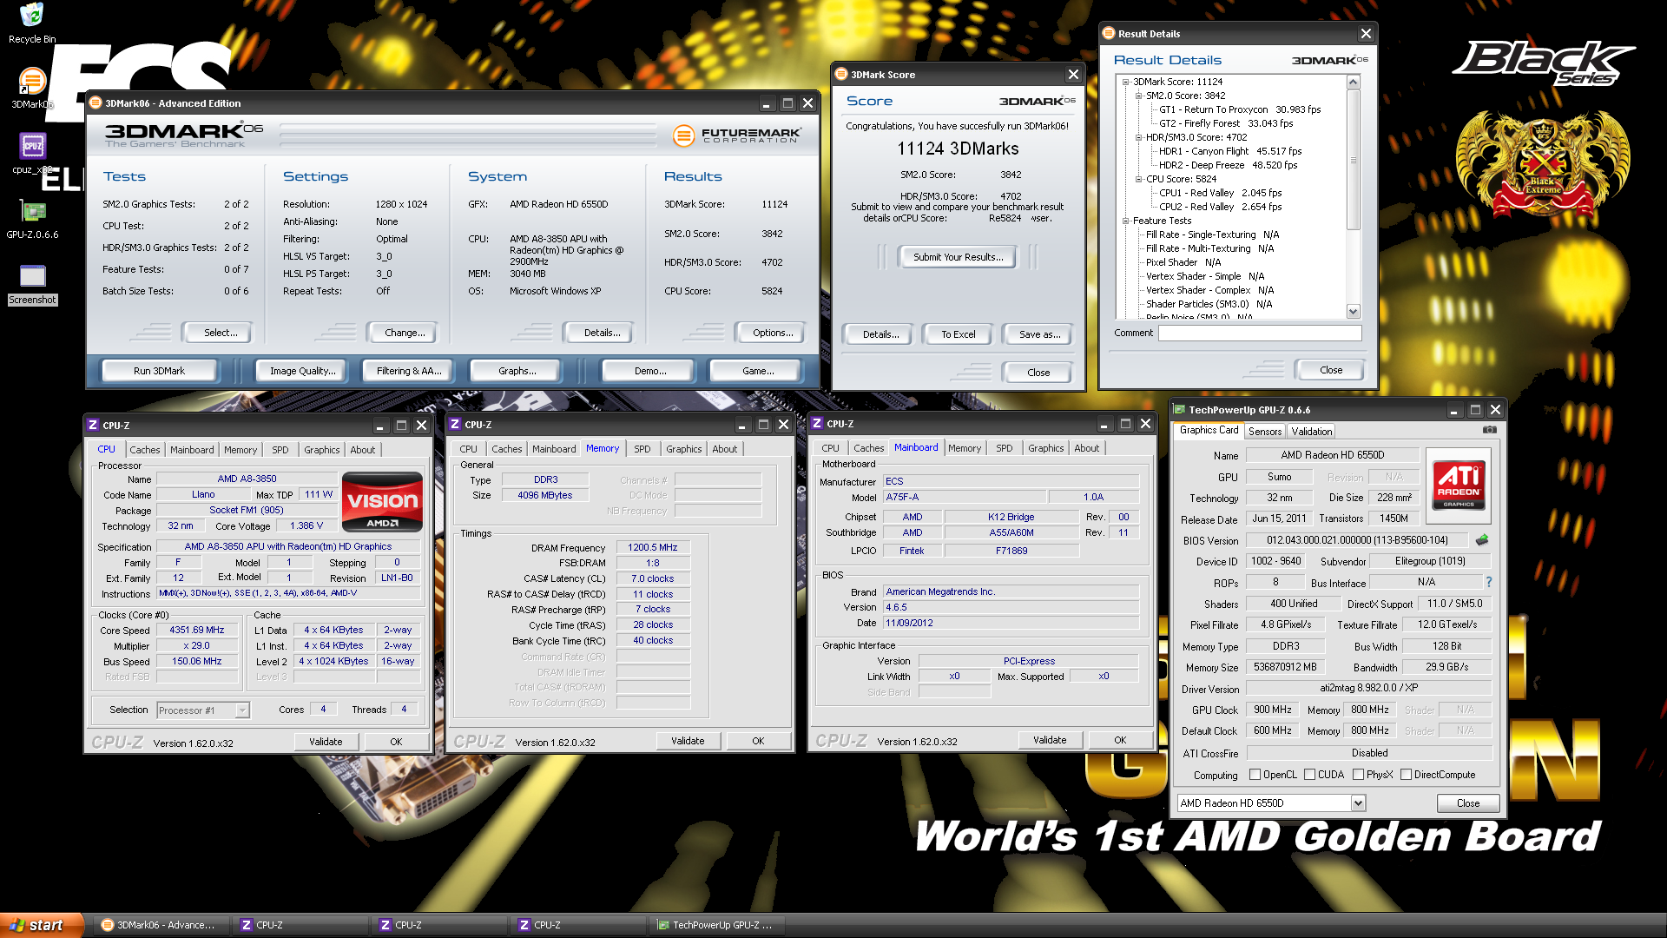Open Graphics tab in the CPU-Z Mainboard window
Image resolution: width=1667 pixels, height=938 pixels.
pos(1045,448)
